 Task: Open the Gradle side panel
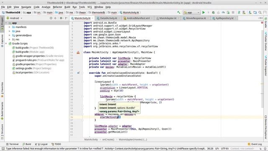pyautogui.click(x=266, y=23)
